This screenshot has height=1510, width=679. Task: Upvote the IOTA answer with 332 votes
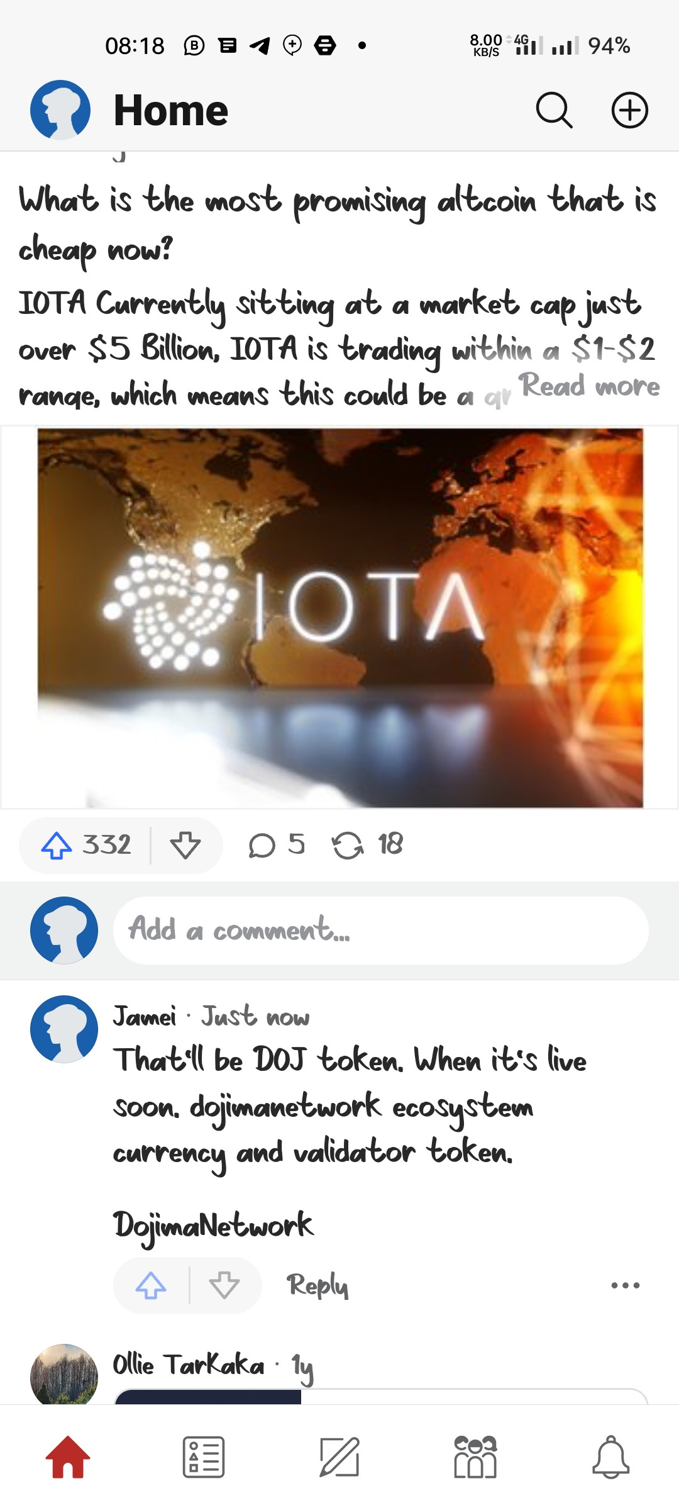tap(86, 845)
